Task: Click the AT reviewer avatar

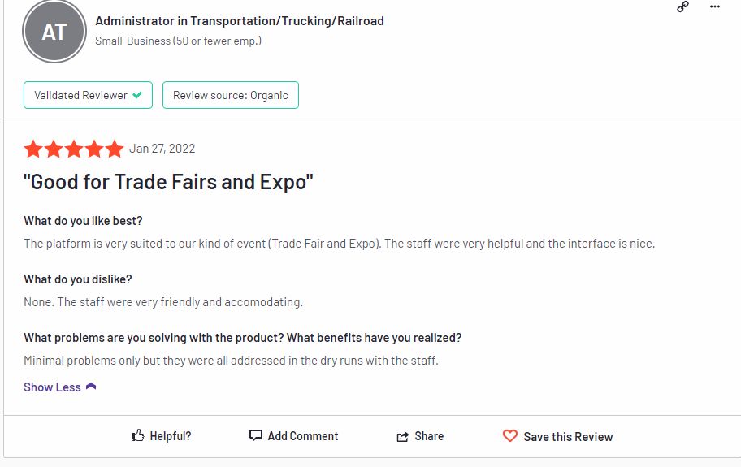Action: pos(54,32)
